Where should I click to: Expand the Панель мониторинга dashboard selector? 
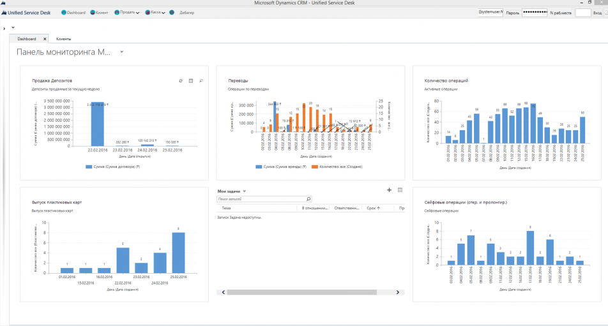pyautogui.click(x=121, y=52)
